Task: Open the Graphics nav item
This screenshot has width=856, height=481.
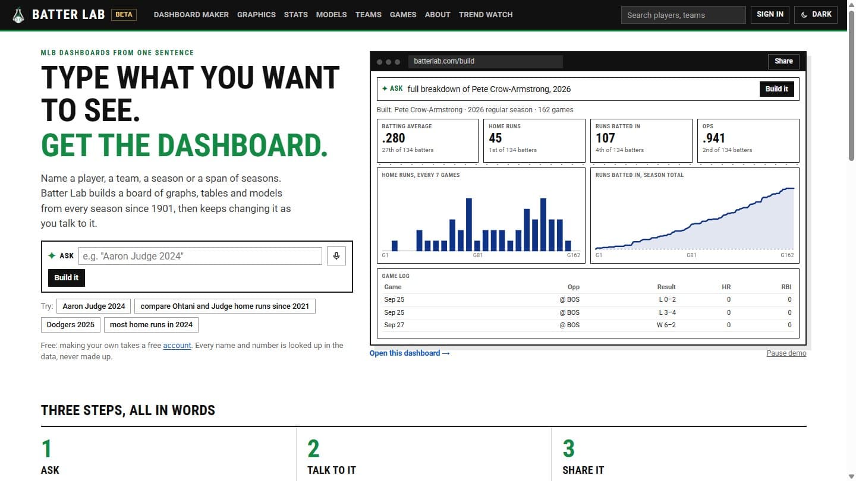Action: point(256,14)
